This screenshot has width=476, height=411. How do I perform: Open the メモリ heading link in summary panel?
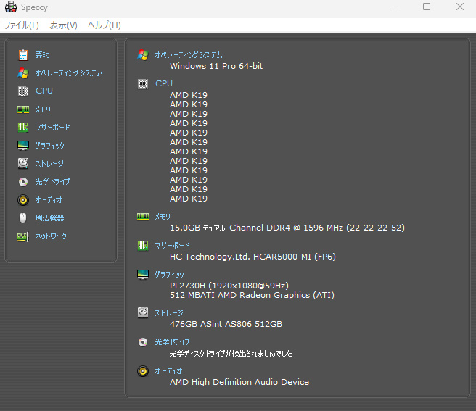(163, 217)
